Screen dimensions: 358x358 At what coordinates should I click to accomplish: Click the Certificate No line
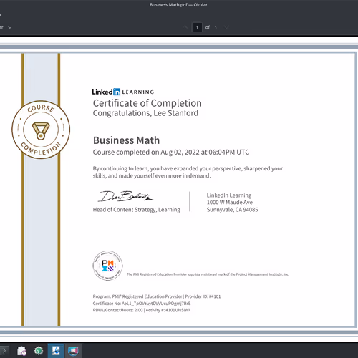(x=142, y=304)
